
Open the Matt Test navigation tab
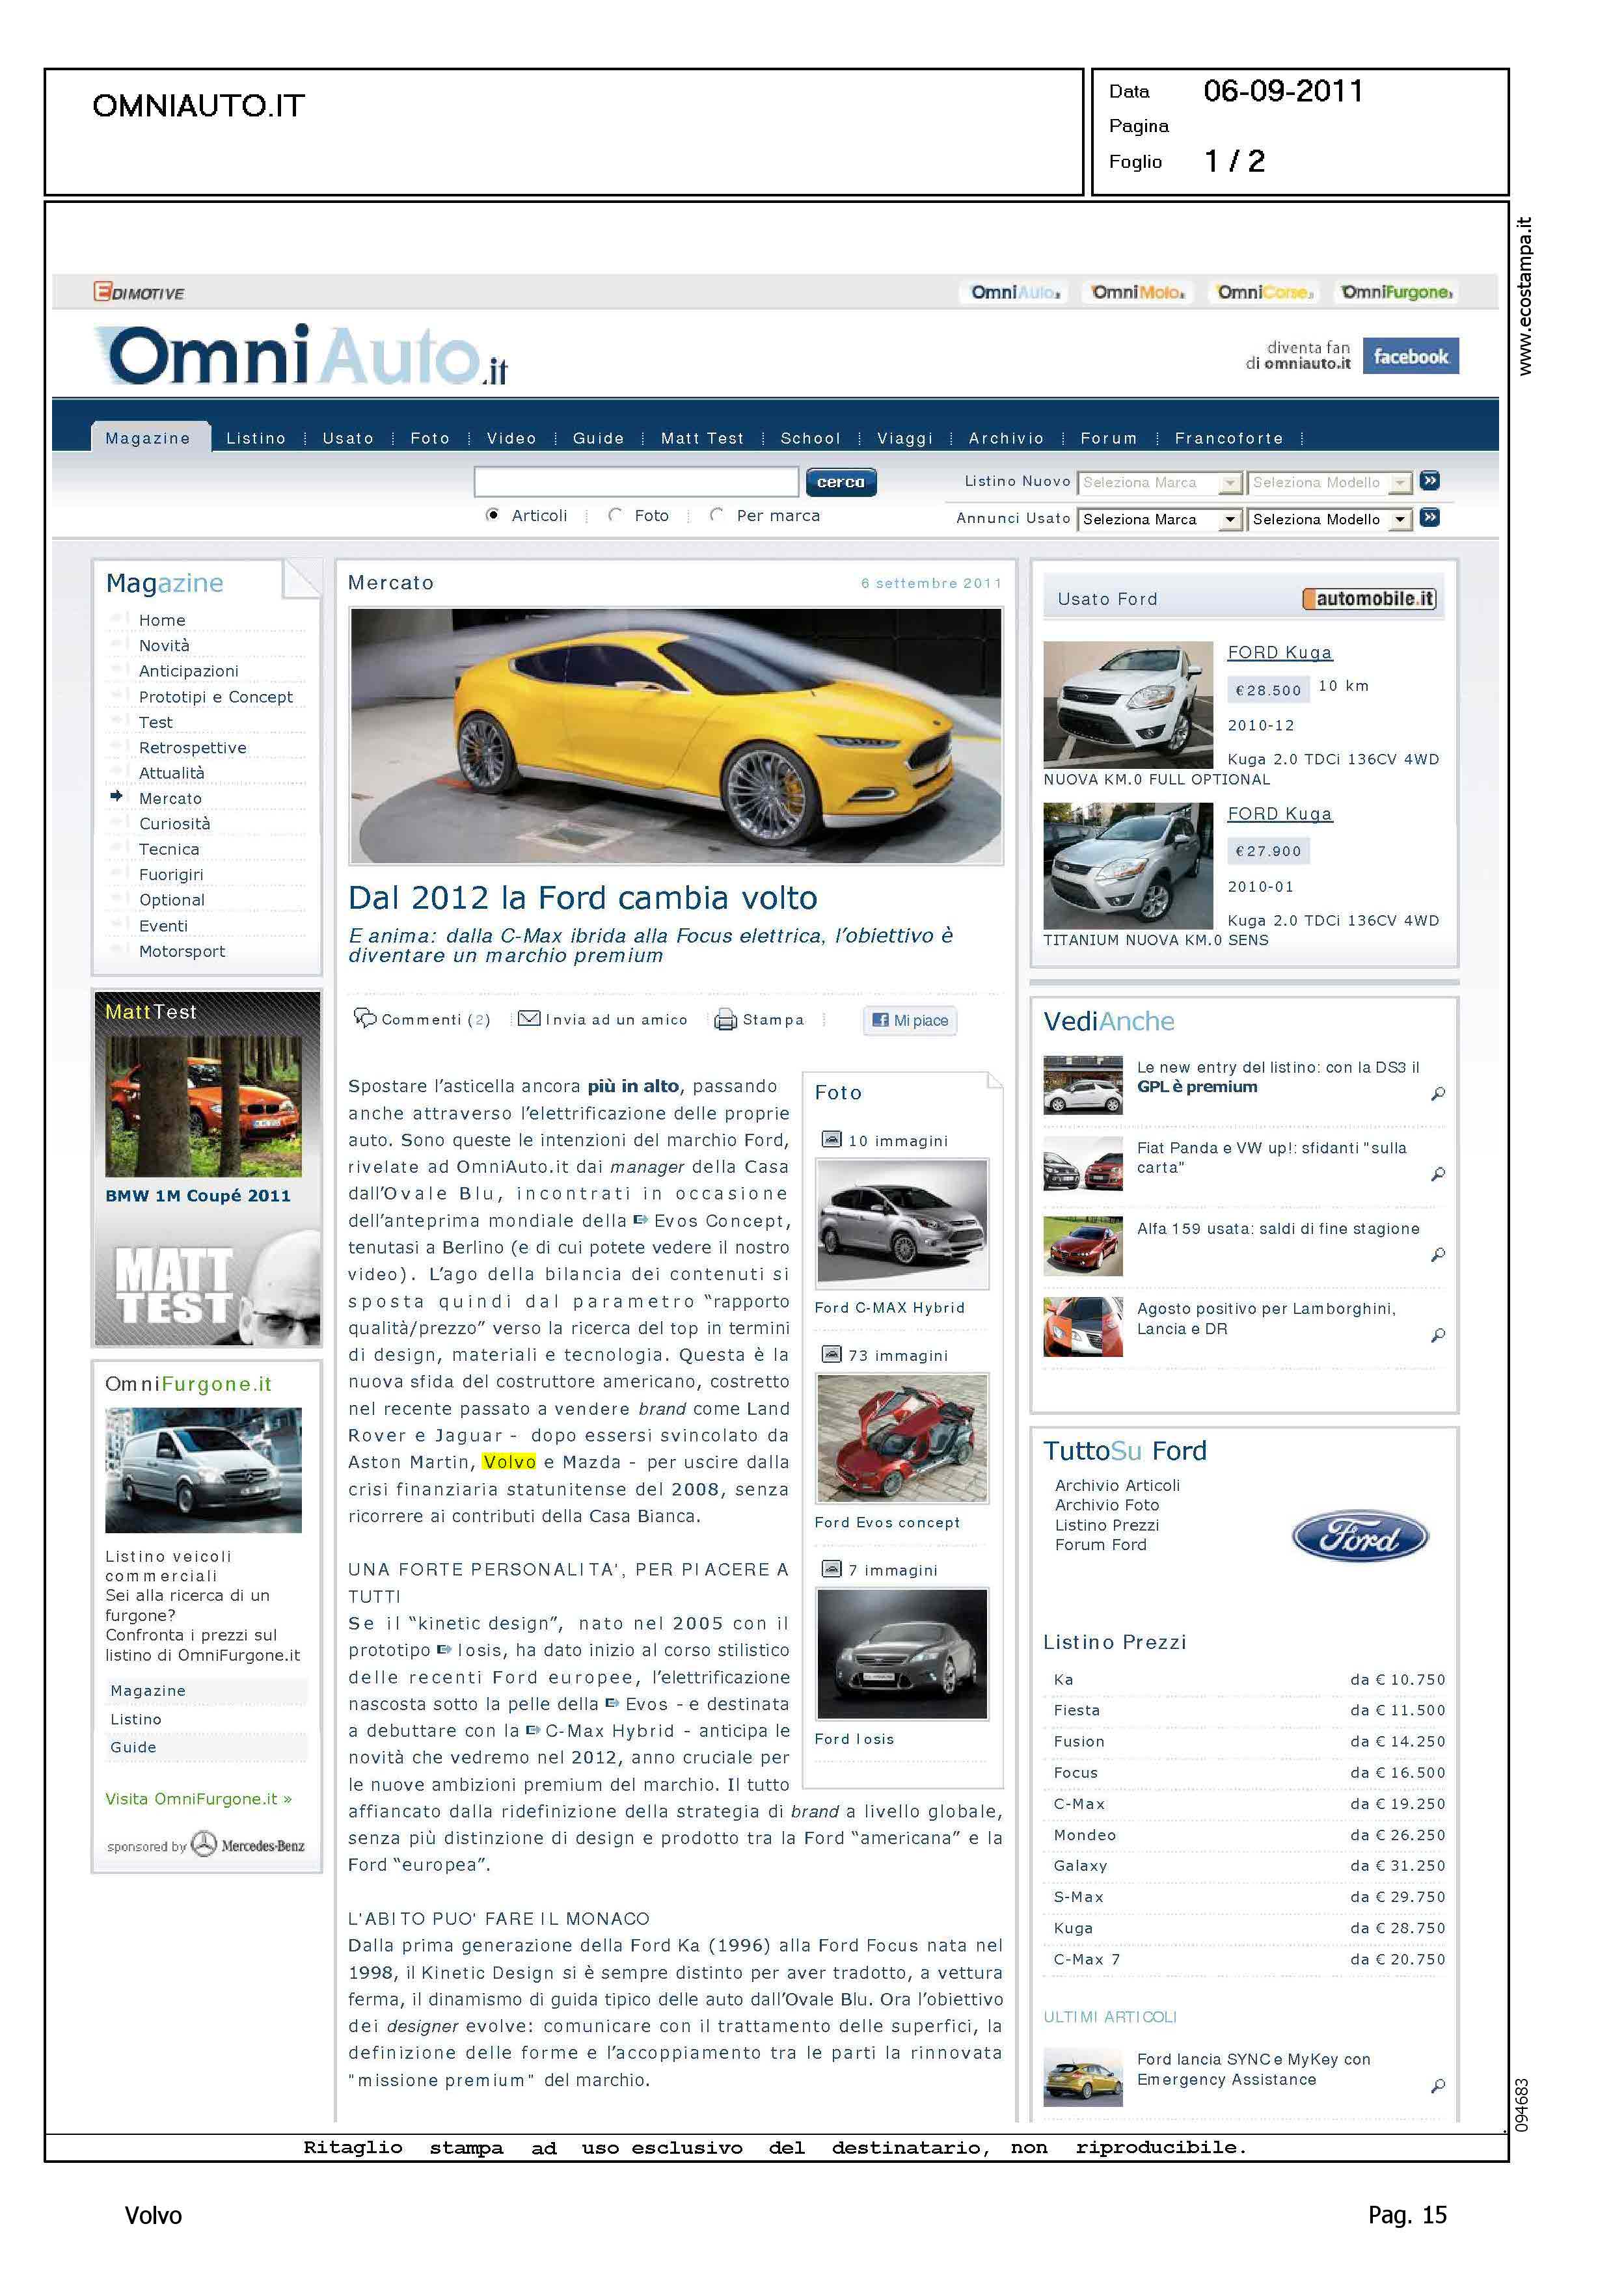702,438
